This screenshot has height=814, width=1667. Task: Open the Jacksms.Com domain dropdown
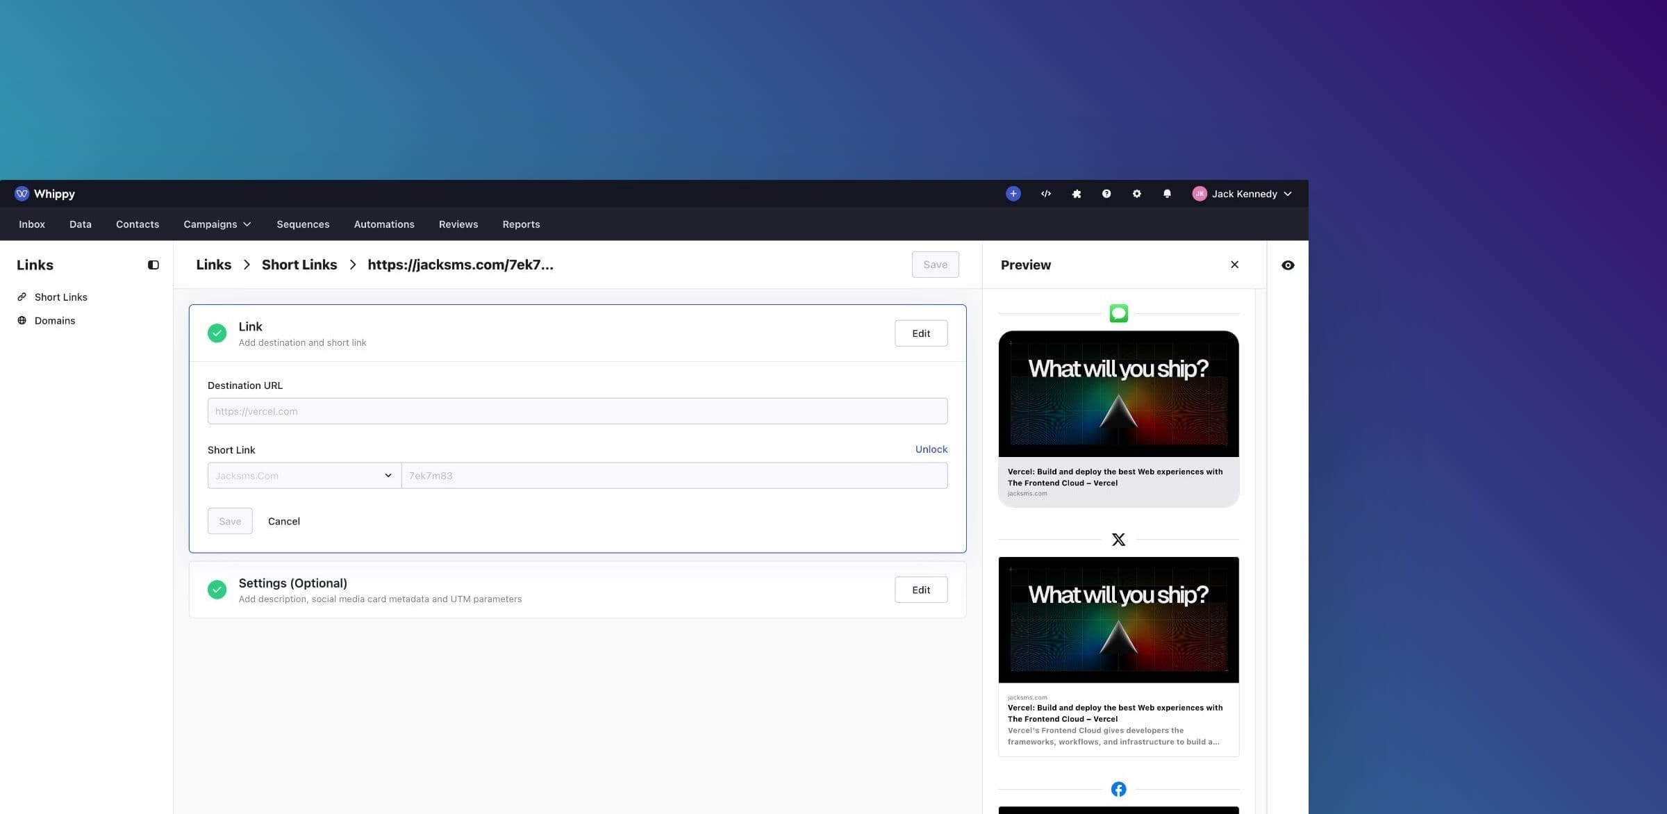304,476
